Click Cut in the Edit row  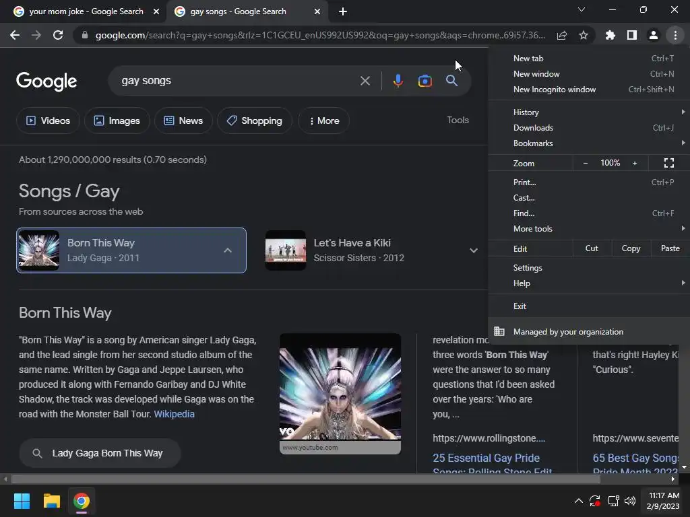pos(592,248)
